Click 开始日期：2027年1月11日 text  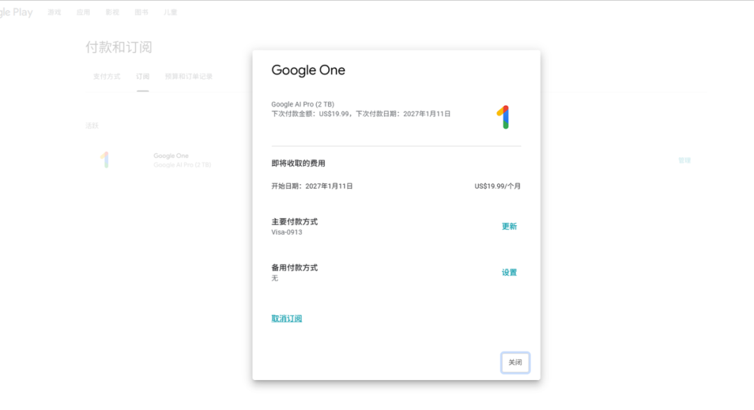(312, 186)
